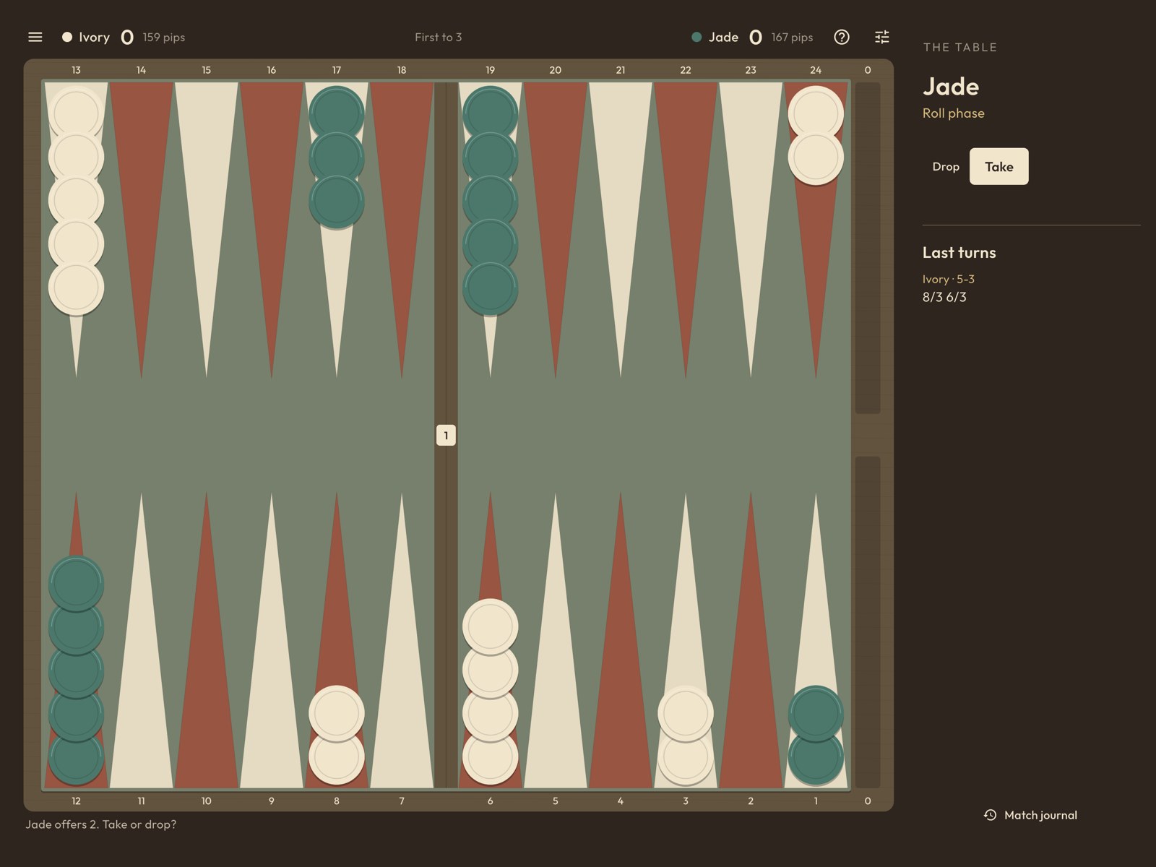Click the empty point 10 triangle
This screenshot has width=1156, height=867.
click(x=207, y=640)
